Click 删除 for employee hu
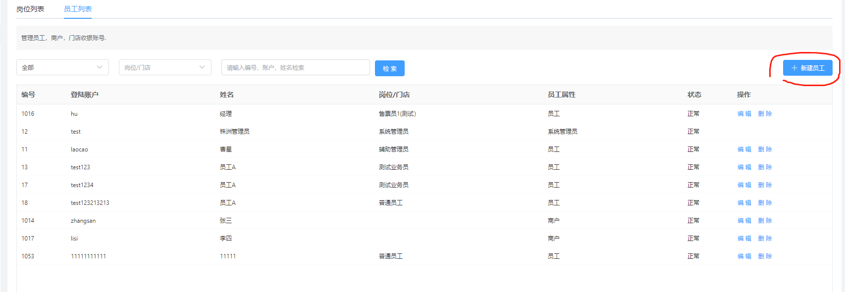The image size is (845, 292). pos(765,114)
